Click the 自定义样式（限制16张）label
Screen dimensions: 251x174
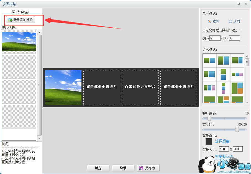tap(222, 30)
